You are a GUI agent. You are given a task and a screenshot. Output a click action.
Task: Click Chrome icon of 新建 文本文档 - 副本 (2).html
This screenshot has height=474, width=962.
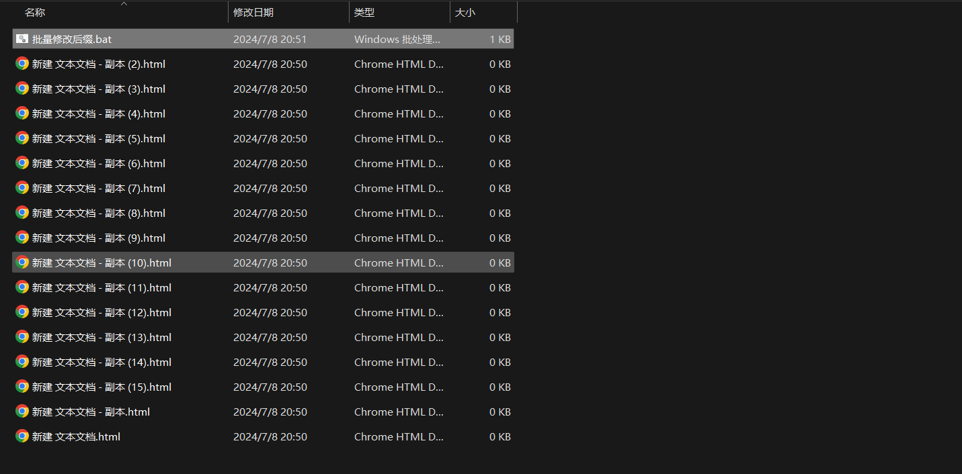(x=22, y=64)
